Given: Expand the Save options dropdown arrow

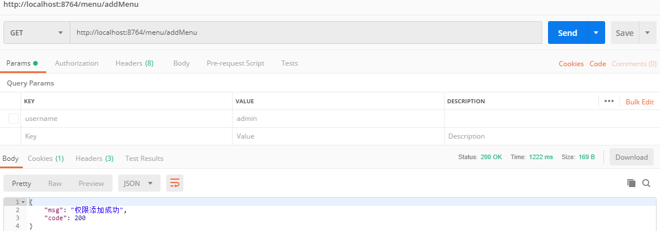Looking at the screenshot, I should tap(647, 33).
